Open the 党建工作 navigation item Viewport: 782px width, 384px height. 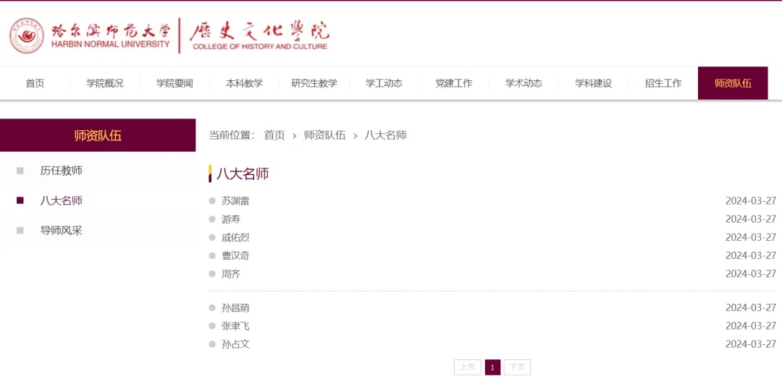tap(454, 83)
